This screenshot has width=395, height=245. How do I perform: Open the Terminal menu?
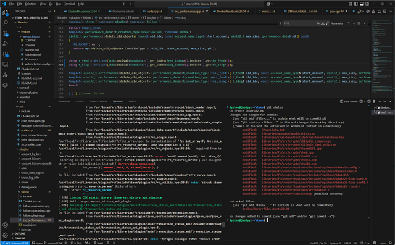(69, 4)
